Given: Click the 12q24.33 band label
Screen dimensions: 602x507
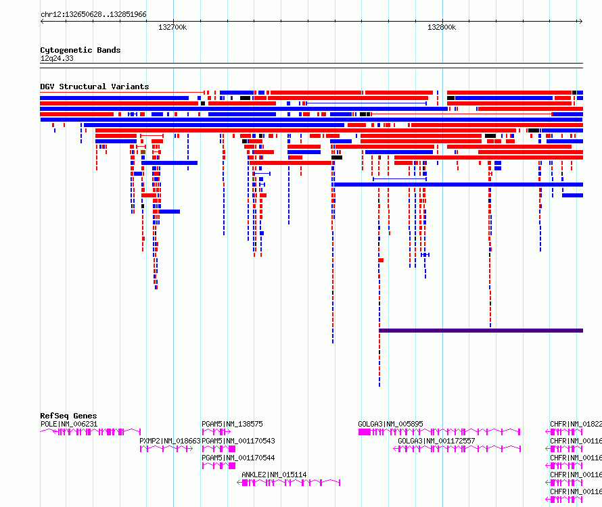Looking at the screenshot, I should click(57, 58).
